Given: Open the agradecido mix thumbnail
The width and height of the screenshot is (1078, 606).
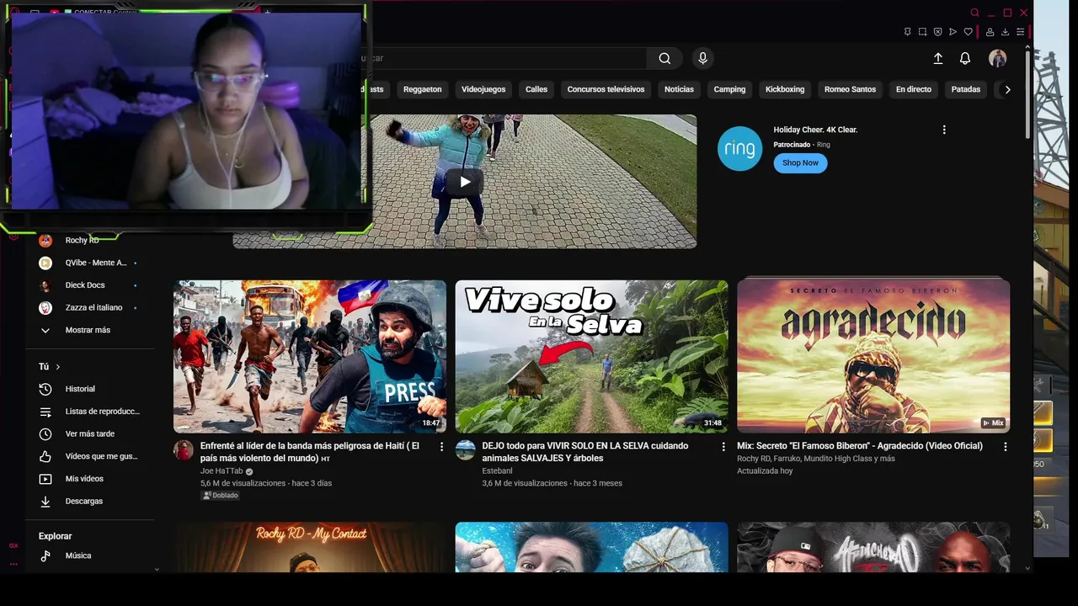Looking at the screenshot, I should click(x=873, y=357).
